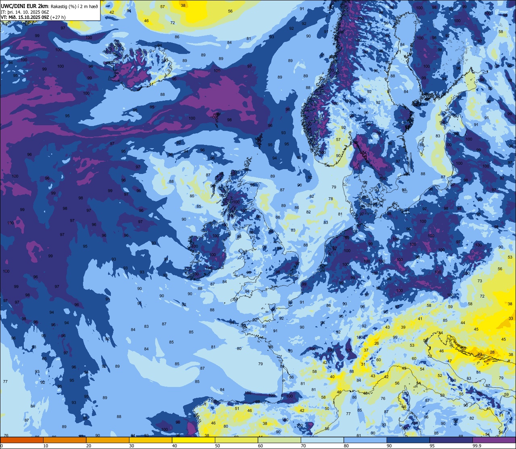Click the legend tick label "60"
This screenshot has width=516, height=449.
point(260,446)
